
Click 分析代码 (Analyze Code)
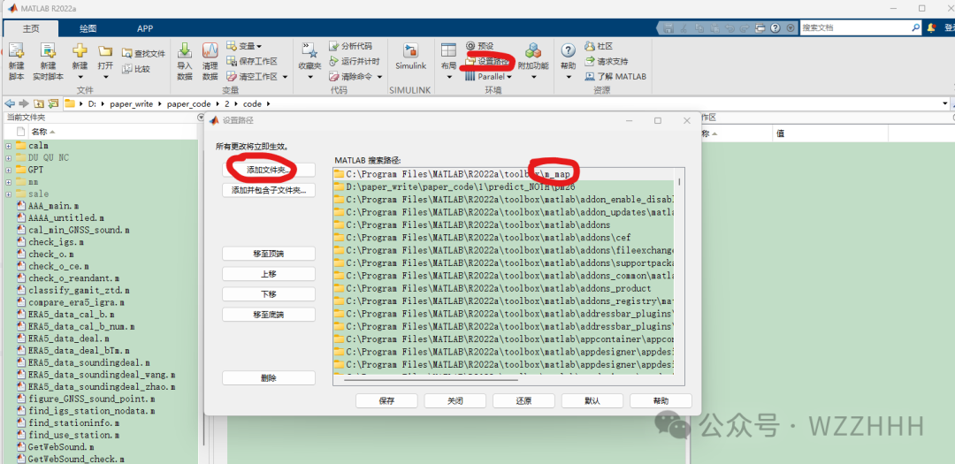tap(349, 46)
